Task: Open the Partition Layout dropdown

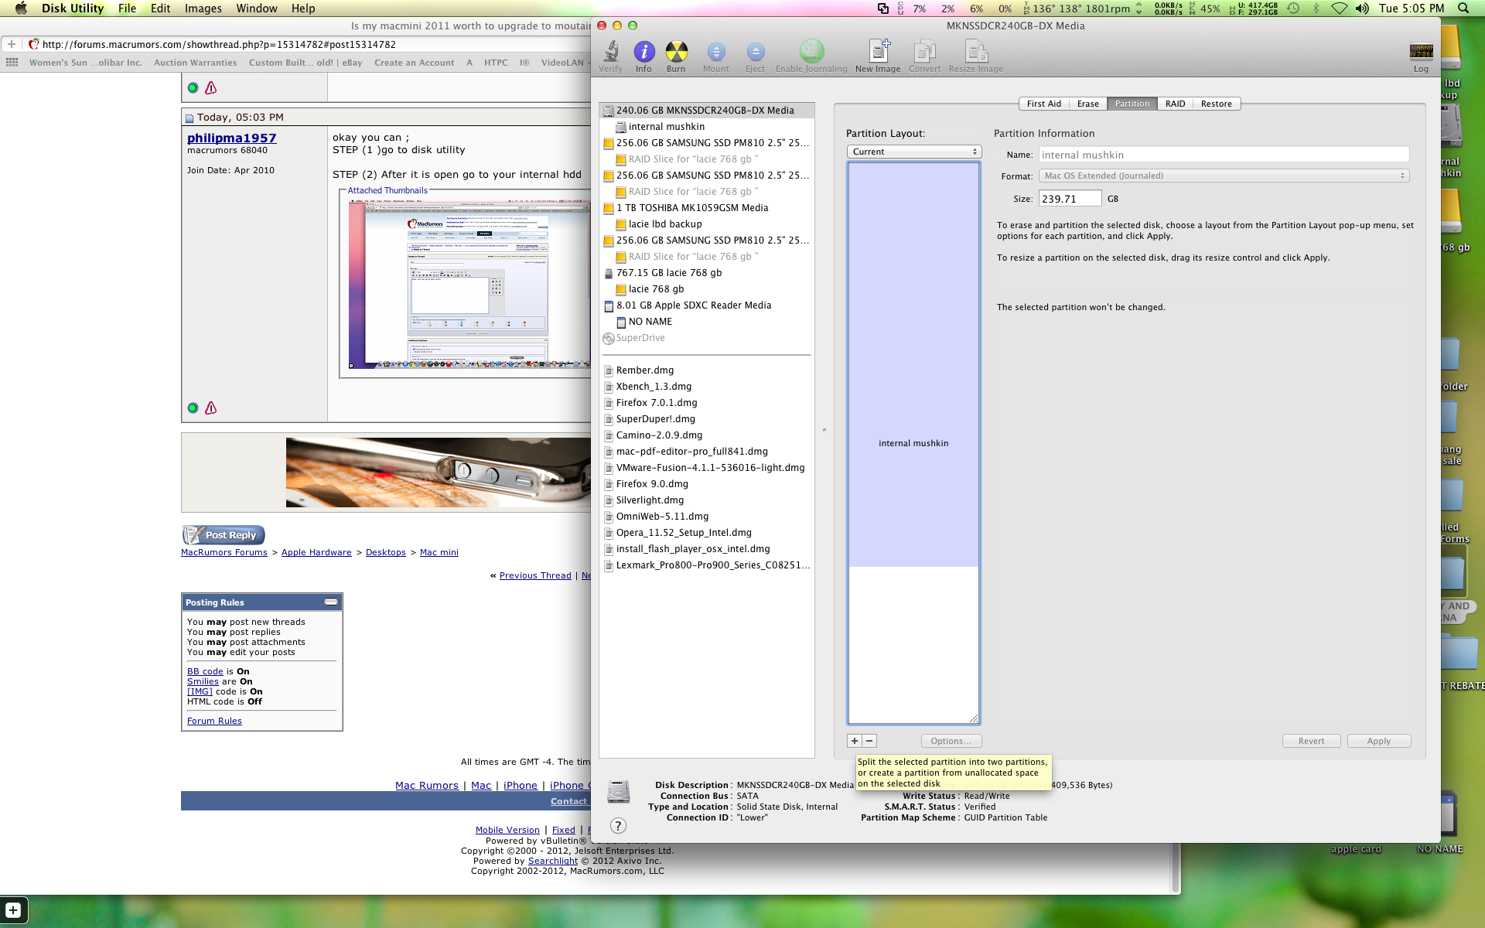Action: pyautogui.click(x=913, y=152)
